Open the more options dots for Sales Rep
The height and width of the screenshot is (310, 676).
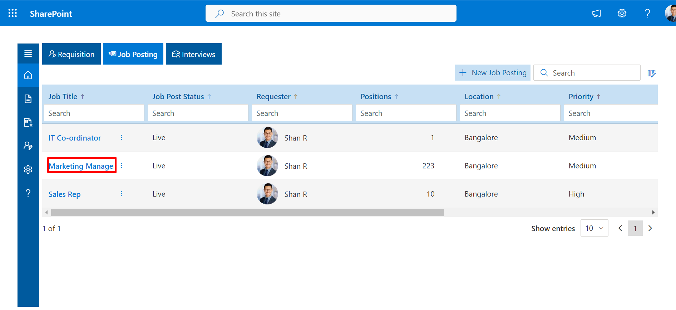(x=122, y=194)
